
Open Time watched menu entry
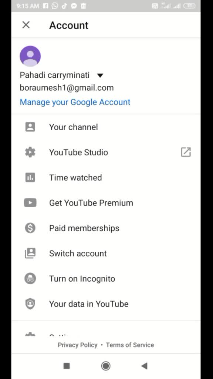tap(106, 178)
